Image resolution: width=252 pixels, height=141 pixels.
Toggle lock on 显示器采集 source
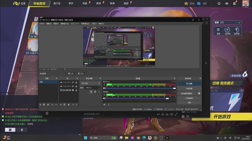76,90
